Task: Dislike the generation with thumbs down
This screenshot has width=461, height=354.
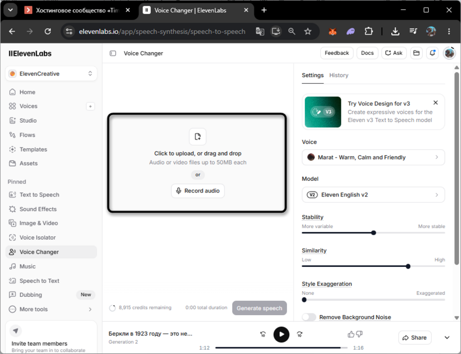Action: 359,334
